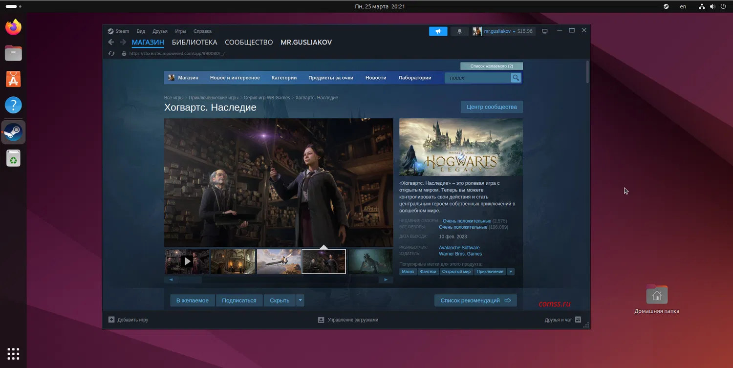The image size is (733, 368).
Task: Click the screenshots strip horizontal scrollbar
Action: (x=279, y=280)
